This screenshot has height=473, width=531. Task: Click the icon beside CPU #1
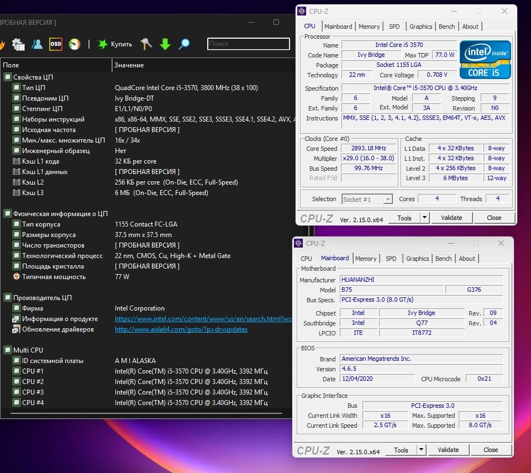click(x=16, y=371)
